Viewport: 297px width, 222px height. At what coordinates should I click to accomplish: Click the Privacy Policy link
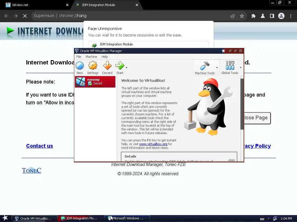258,146
